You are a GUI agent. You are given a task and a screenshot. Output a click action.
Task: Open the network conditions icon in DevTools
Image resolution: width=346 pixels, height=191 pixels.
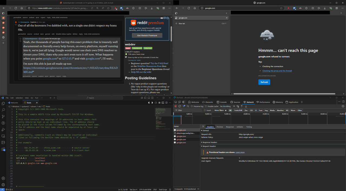pos(238,106)
